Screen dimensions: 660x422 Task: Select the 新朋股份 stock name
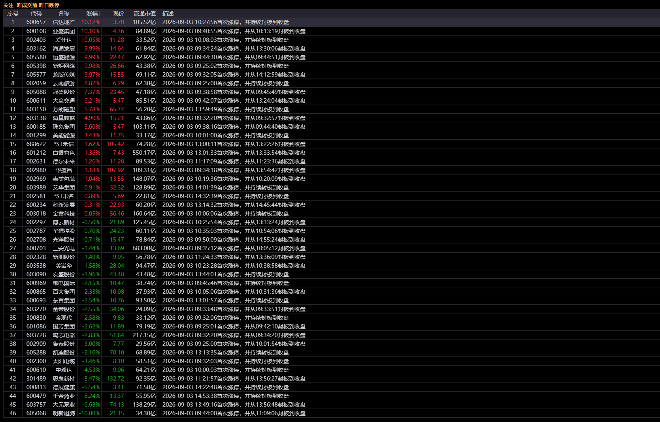(x=64, y=257)
